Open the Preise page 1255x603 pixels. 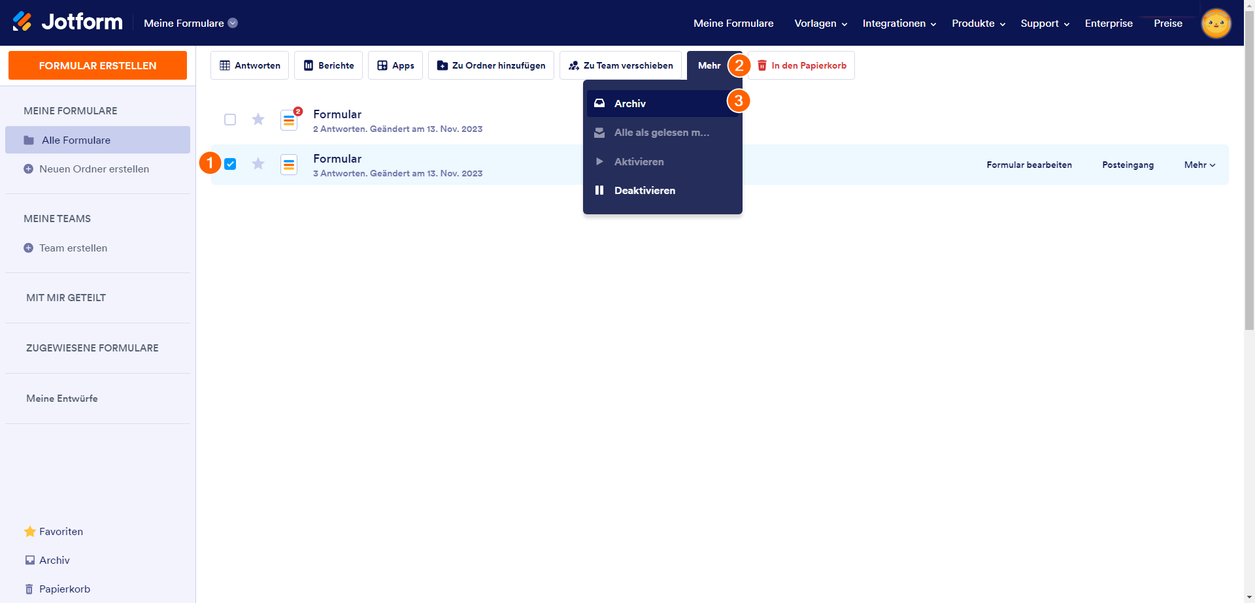pos(1168,24)
